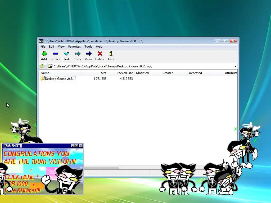Maximize the 7-Zip window

pyautogui.click(x=225, y=41)
